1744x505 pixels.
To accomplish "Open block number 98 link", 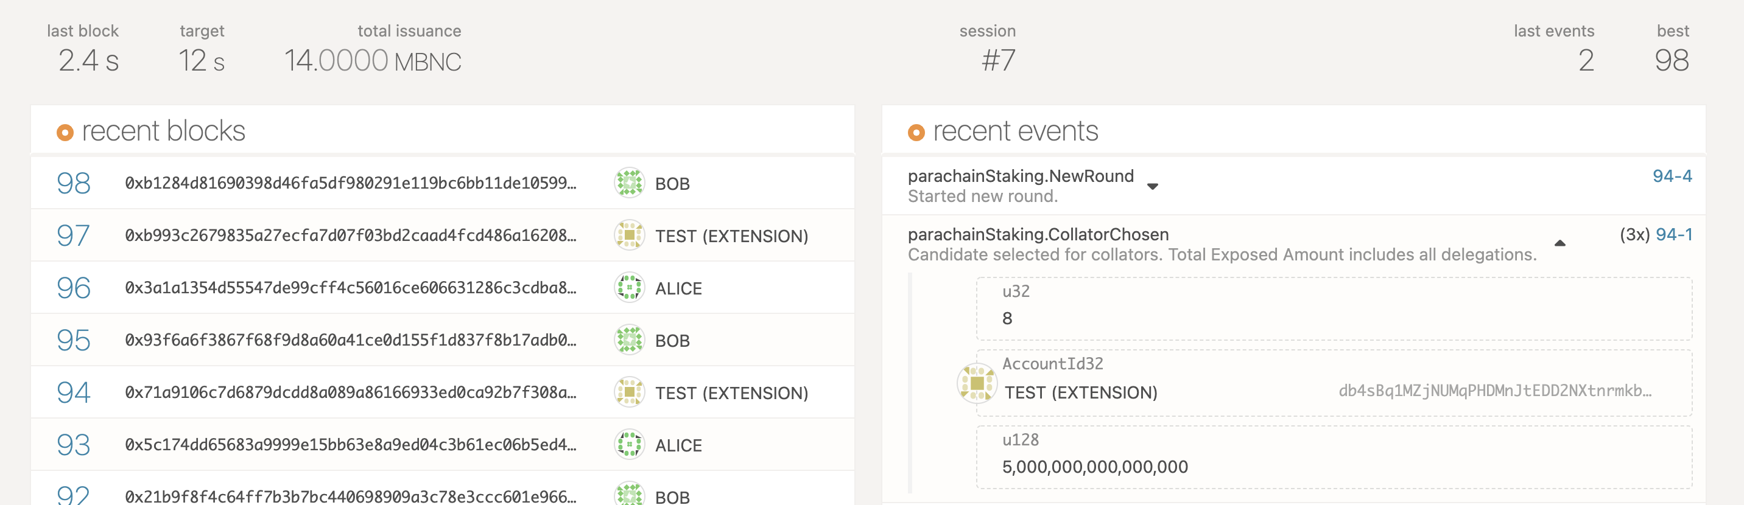I will click(x=73, y=183).
